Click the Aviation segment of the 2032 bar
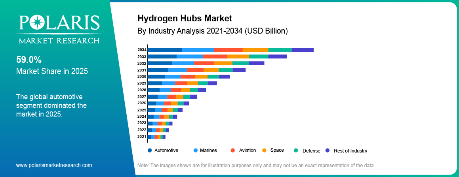Screen dimensions: 459x177 (204, 63)
